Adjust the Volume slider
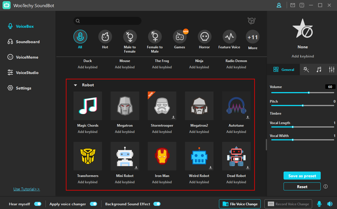337x209 pixels. click(x=303, y=93)
